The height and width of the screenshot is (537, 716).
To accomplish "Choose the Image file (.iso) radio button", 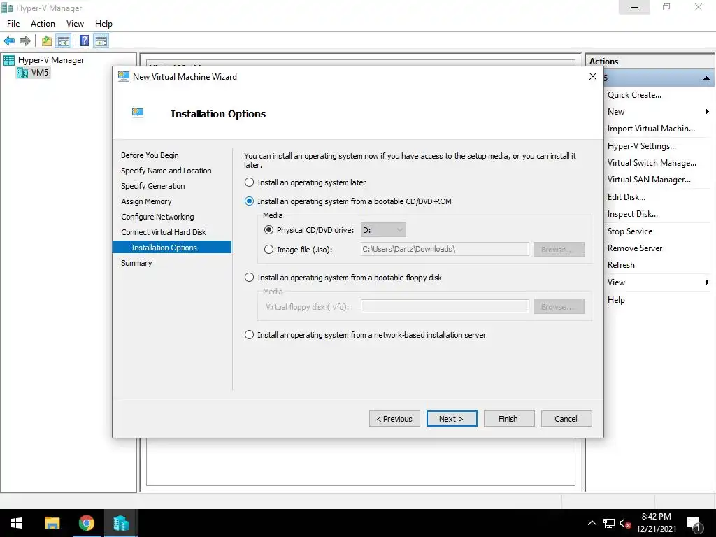I will pyautogui.click(x=268, y=250).
